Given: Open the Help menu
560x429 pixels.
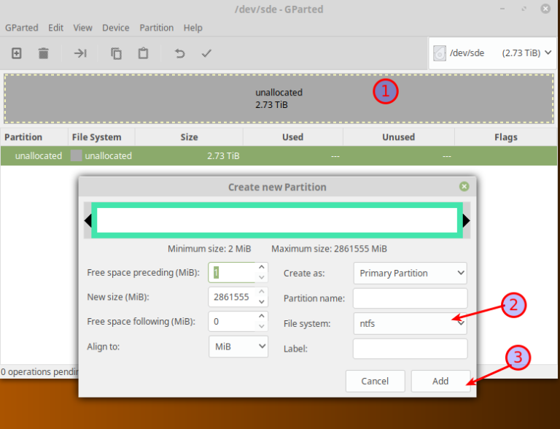Looking at the screenshot, I should tap(192, 28).
